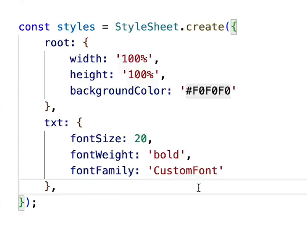Click the 'bold' string value

coord(166,155)
